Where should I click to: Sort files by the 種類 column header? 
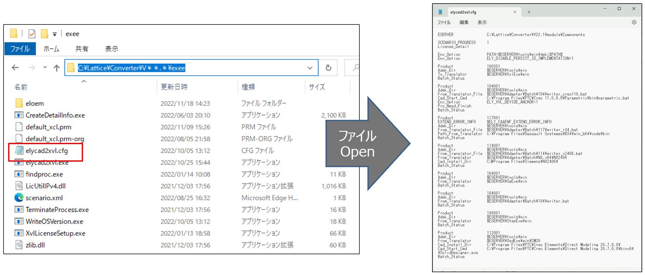click(x=248, y=87)
